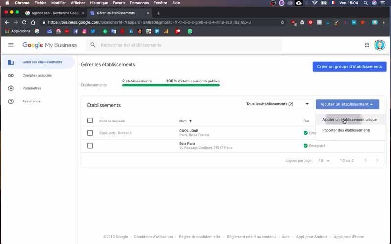391x244 pixels.
Task: Open the Facebook bookmark
Action: click(76, 31)
